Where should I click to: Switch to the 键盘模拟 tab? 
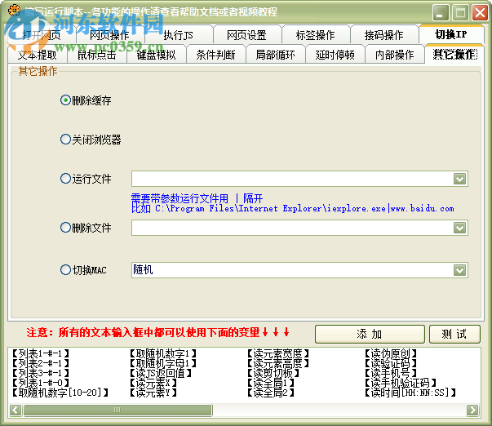pyautogui.click(x=157, y=55)
